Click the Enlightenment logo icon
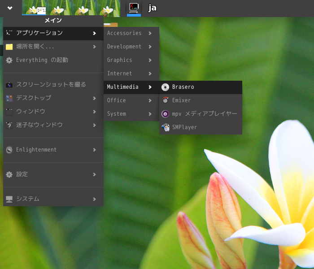Image resolution: width=314 pixels, height=269 pixels. (x=9, y=150)
